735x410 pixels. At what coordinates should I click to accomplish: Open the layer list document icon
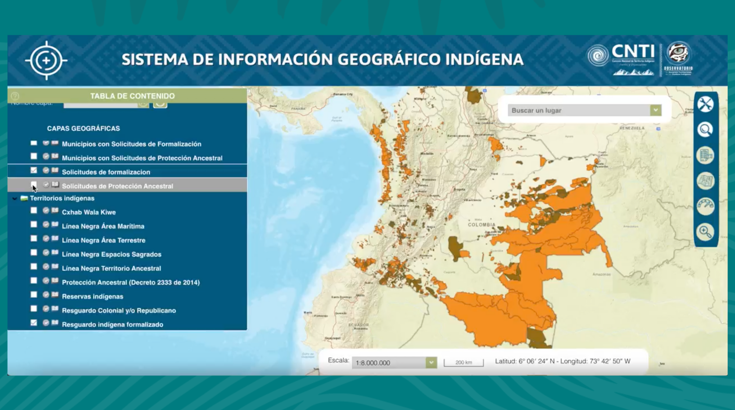tap(705, 155)
